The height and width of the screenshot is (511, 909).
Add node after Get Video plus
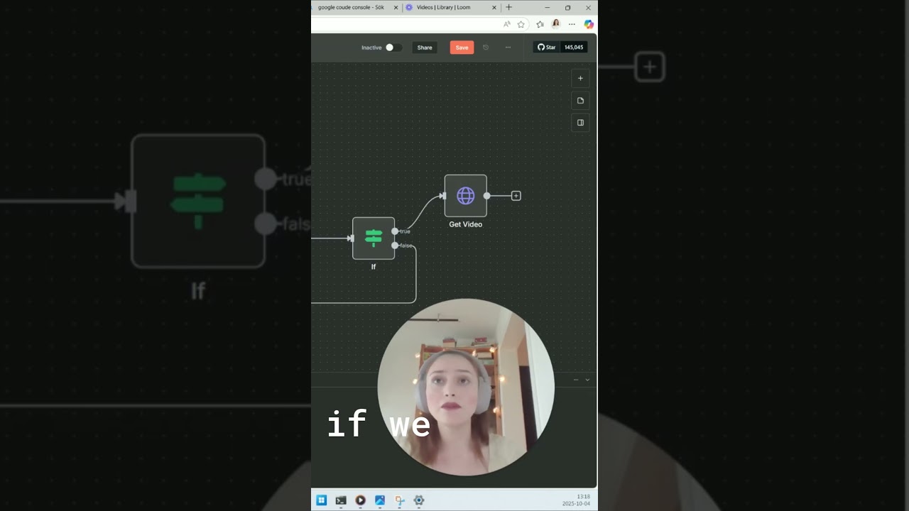516,196
